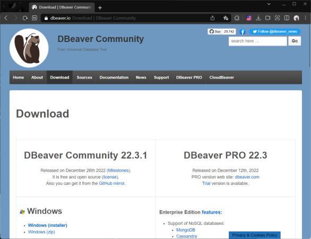Open a new tab with the plus button
Image resolution: width=311 pixels, height=239 pixels.
tap(100, 7)
